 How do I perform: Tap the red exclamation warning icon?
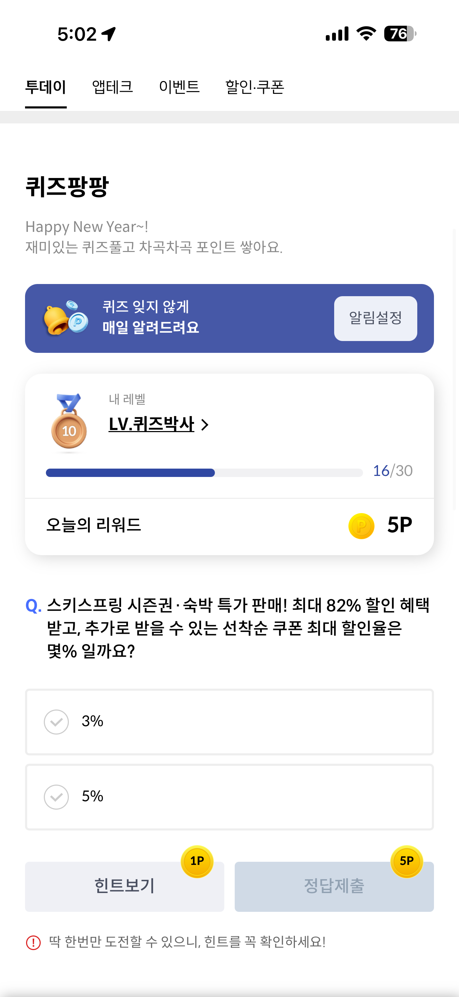(33, 942)
